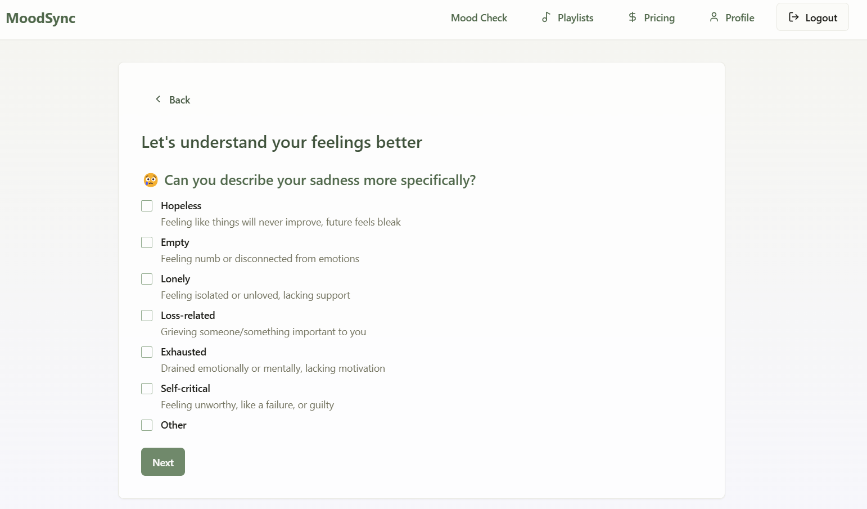
Task: Click "Grieving someone/something important to you" text
Action: click(x=263, y=332)
